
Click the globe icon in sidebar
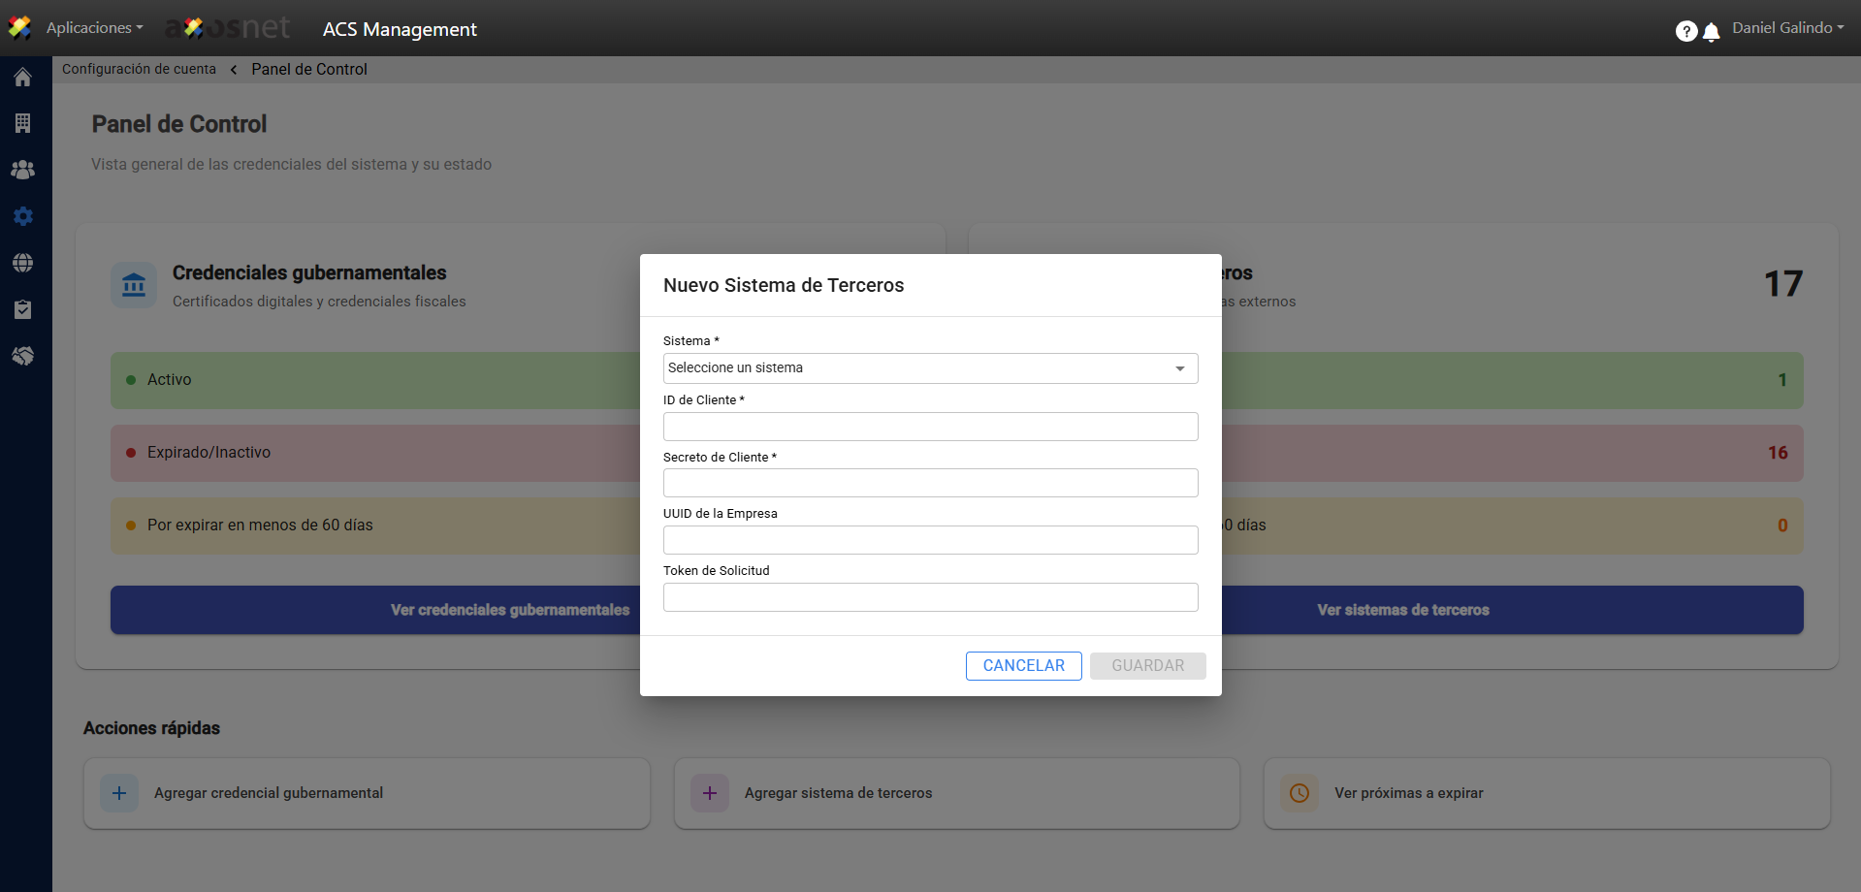click(x=23, y=263)
